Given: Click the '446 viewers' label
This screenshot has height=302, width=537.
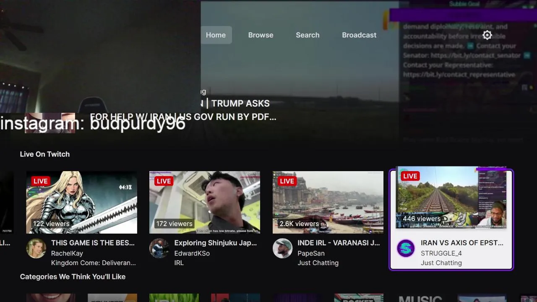Looking at the screenshot, I should [421, 219].
